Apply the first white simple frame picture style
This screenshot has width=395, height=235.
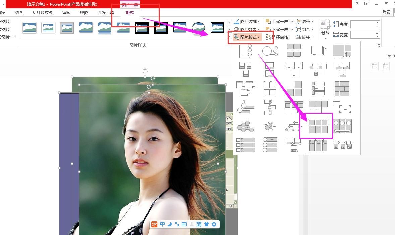tap(30, 28)
